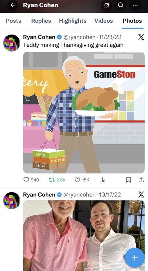Screen dimensions: 148x271
Task: Tap the back arrow icon
Action: [x=13, y=5]
